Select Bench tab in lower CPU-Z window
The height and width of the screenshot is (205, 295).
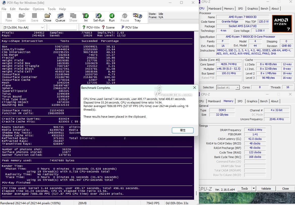(x=264, y=101)
